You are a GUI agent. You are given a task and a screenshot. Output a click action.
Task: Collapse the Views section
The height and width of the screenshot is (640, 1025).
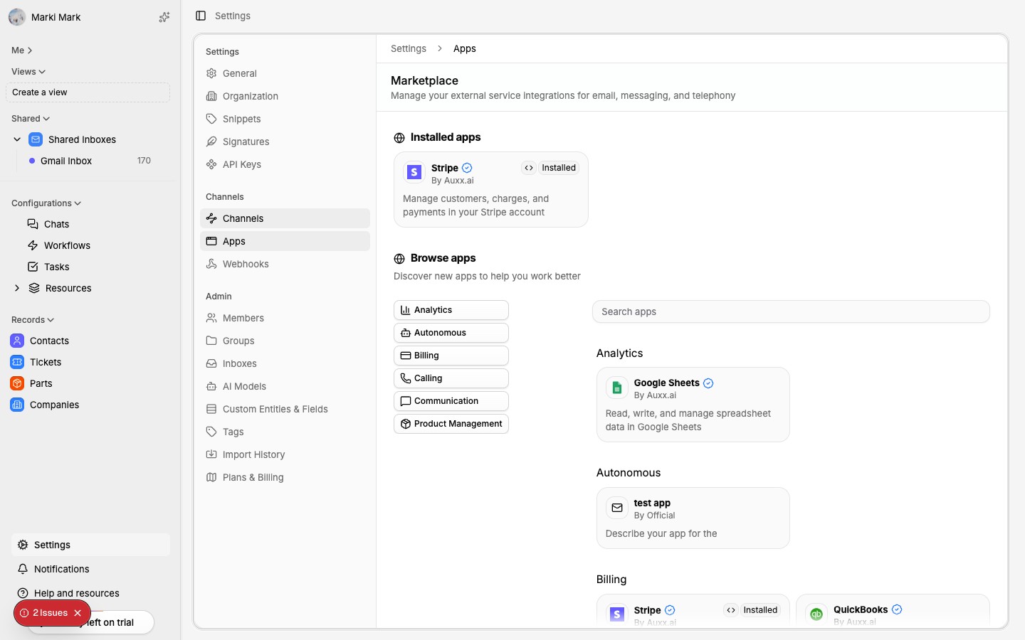pyautogui.click(x=28, y=72)
